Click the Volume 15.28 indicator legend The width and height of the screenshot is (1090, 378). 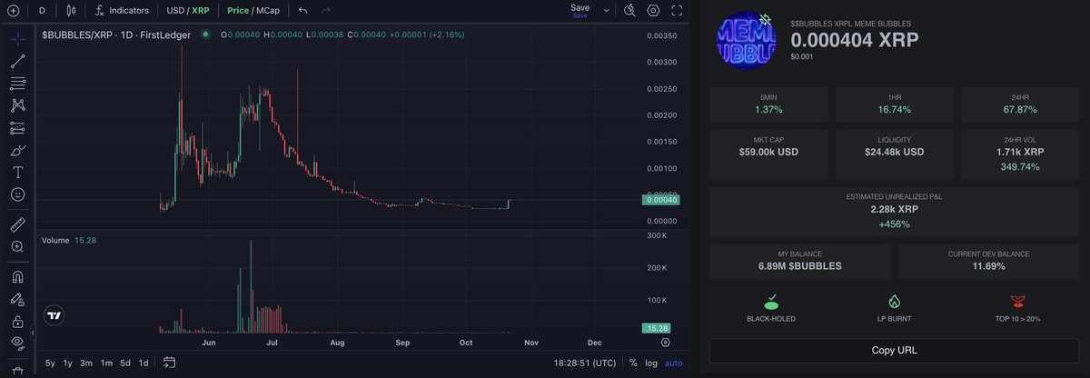point(69,240)
